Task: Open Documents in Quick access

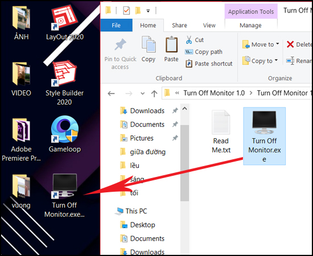Action: point(142,125)
